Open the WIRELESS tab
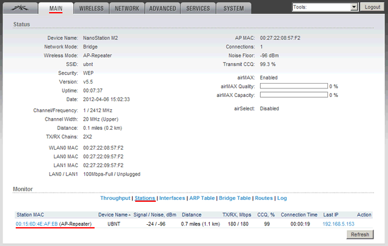The height and width of the screenshot is (246, 388). [92, 8]
